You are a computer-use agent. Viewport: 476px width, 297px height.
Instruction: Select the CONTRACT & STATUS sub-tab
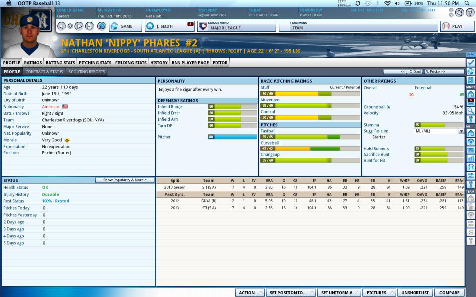point(44,72)
